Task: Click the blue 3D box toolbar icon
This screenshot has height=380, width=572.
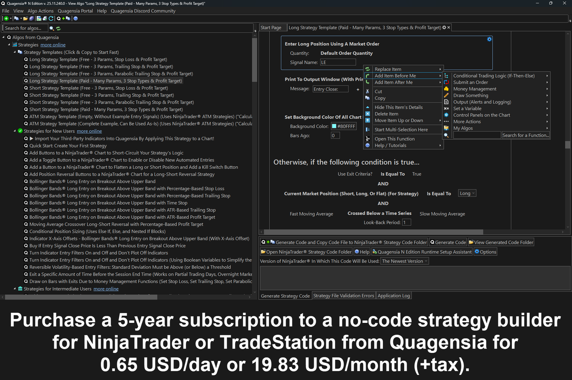Action: tap(31, 18)
